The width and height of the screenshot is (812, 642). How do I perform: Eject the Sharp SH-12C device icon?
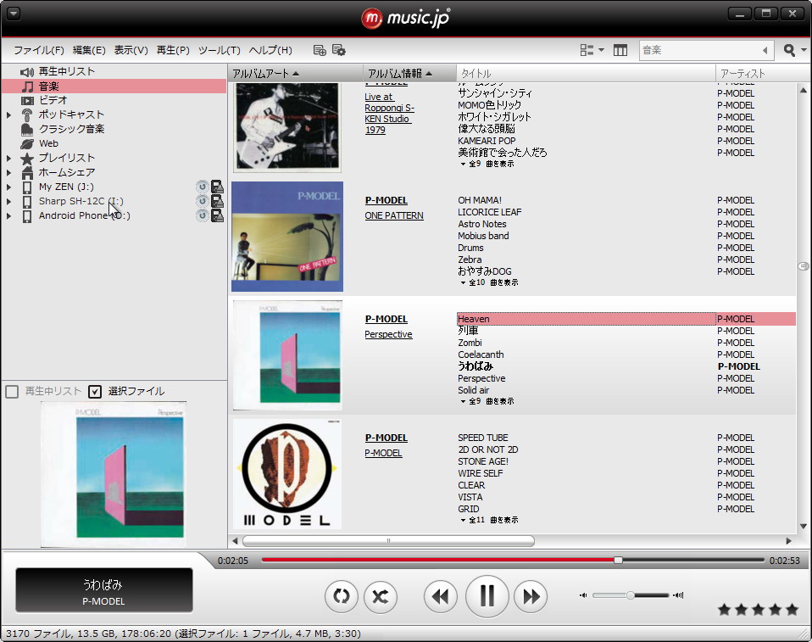point(216,202)
